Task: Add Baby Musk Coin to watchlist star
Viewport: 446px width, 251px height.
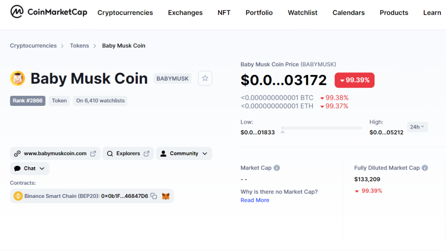Action: pyautogui.click(x=205, y=78)
